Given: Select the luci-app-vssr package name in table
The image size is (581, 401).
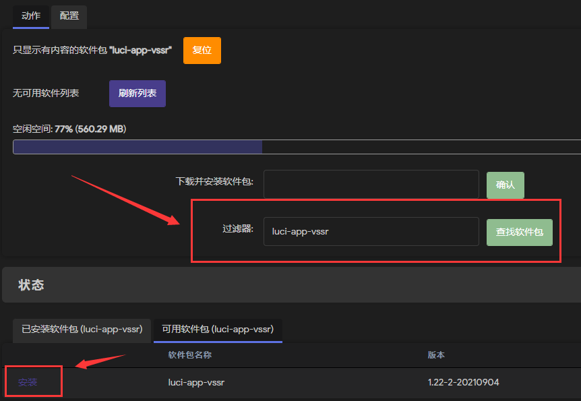Looking at the screenshot, I should tap(196, 383).
